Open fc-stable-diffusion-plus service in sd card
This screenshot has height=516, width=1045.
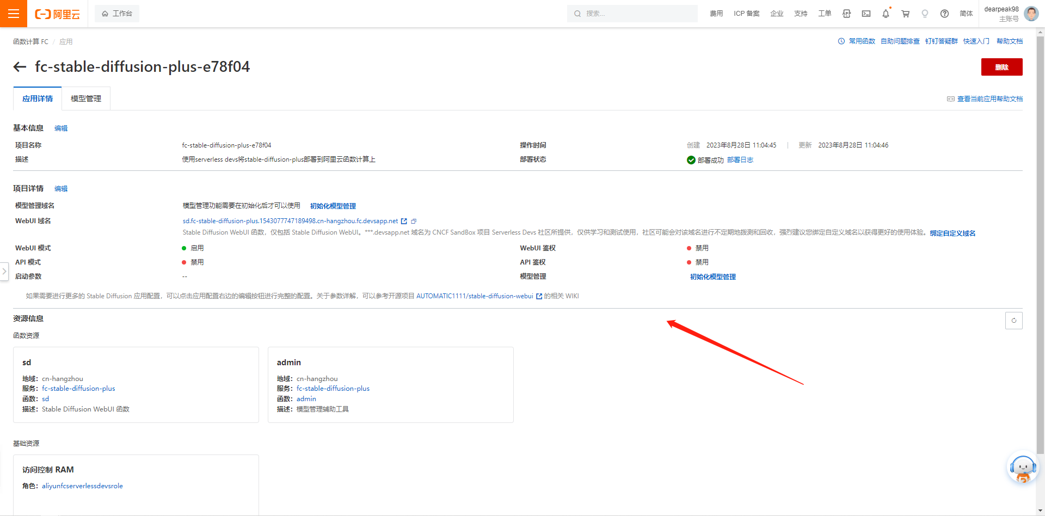pyautogui.click(x=78, y=389)
